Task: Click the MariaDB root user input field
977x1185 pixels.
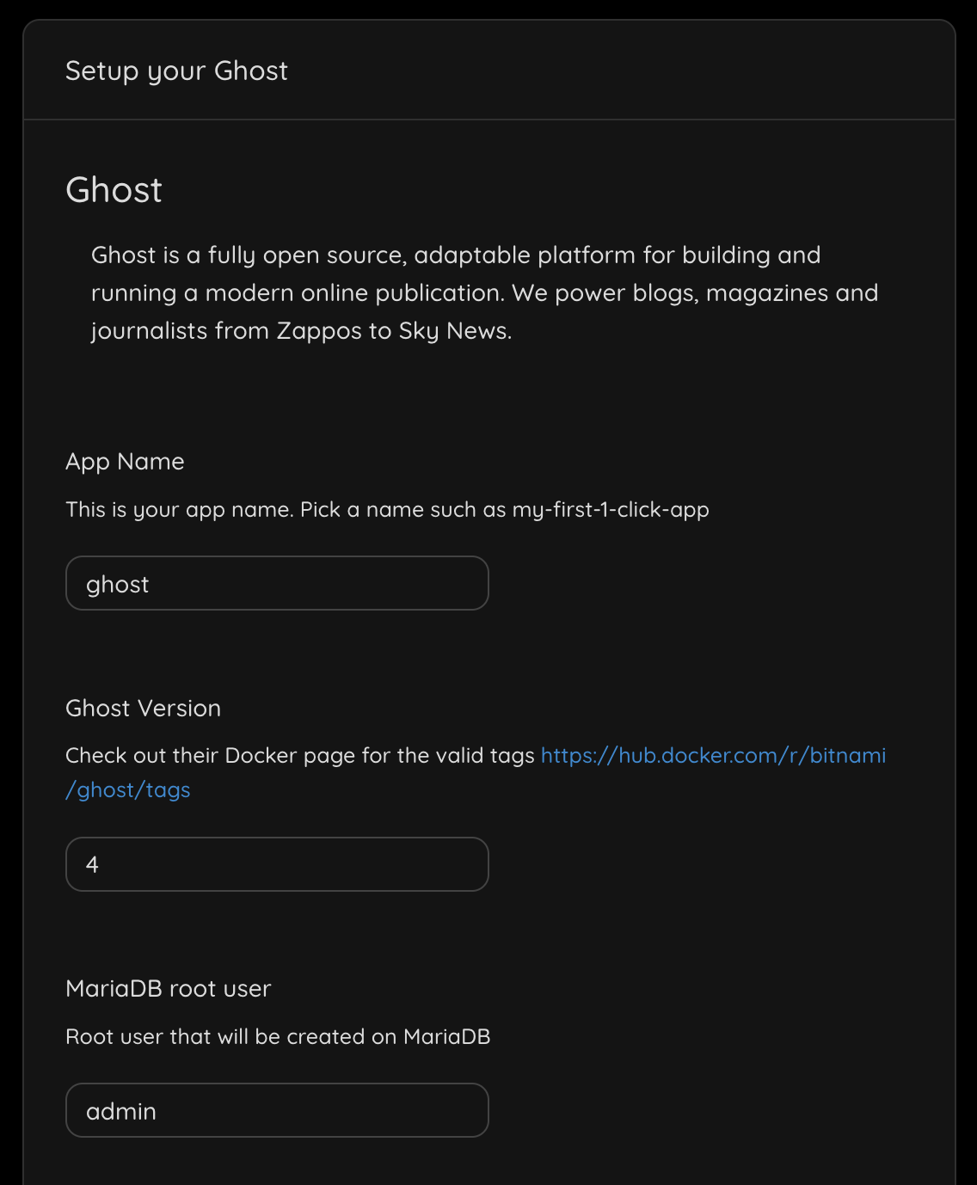Action: coord(275,1110)
